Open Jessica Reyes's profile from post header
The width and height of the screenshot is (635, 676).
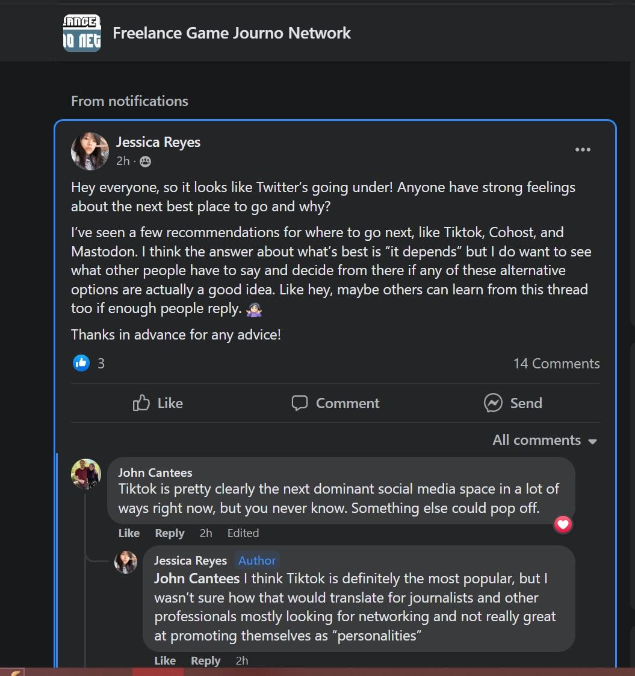point(158,143)
